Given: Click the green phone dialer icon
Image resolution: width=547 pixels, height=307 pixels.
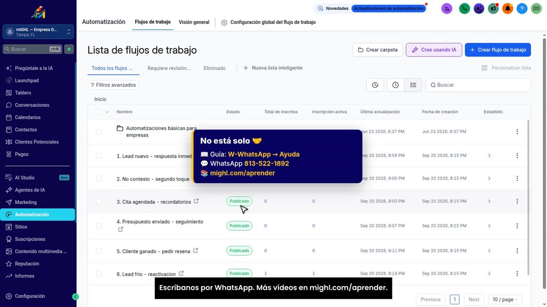Looking at the screenshot, I should [464, 9].
